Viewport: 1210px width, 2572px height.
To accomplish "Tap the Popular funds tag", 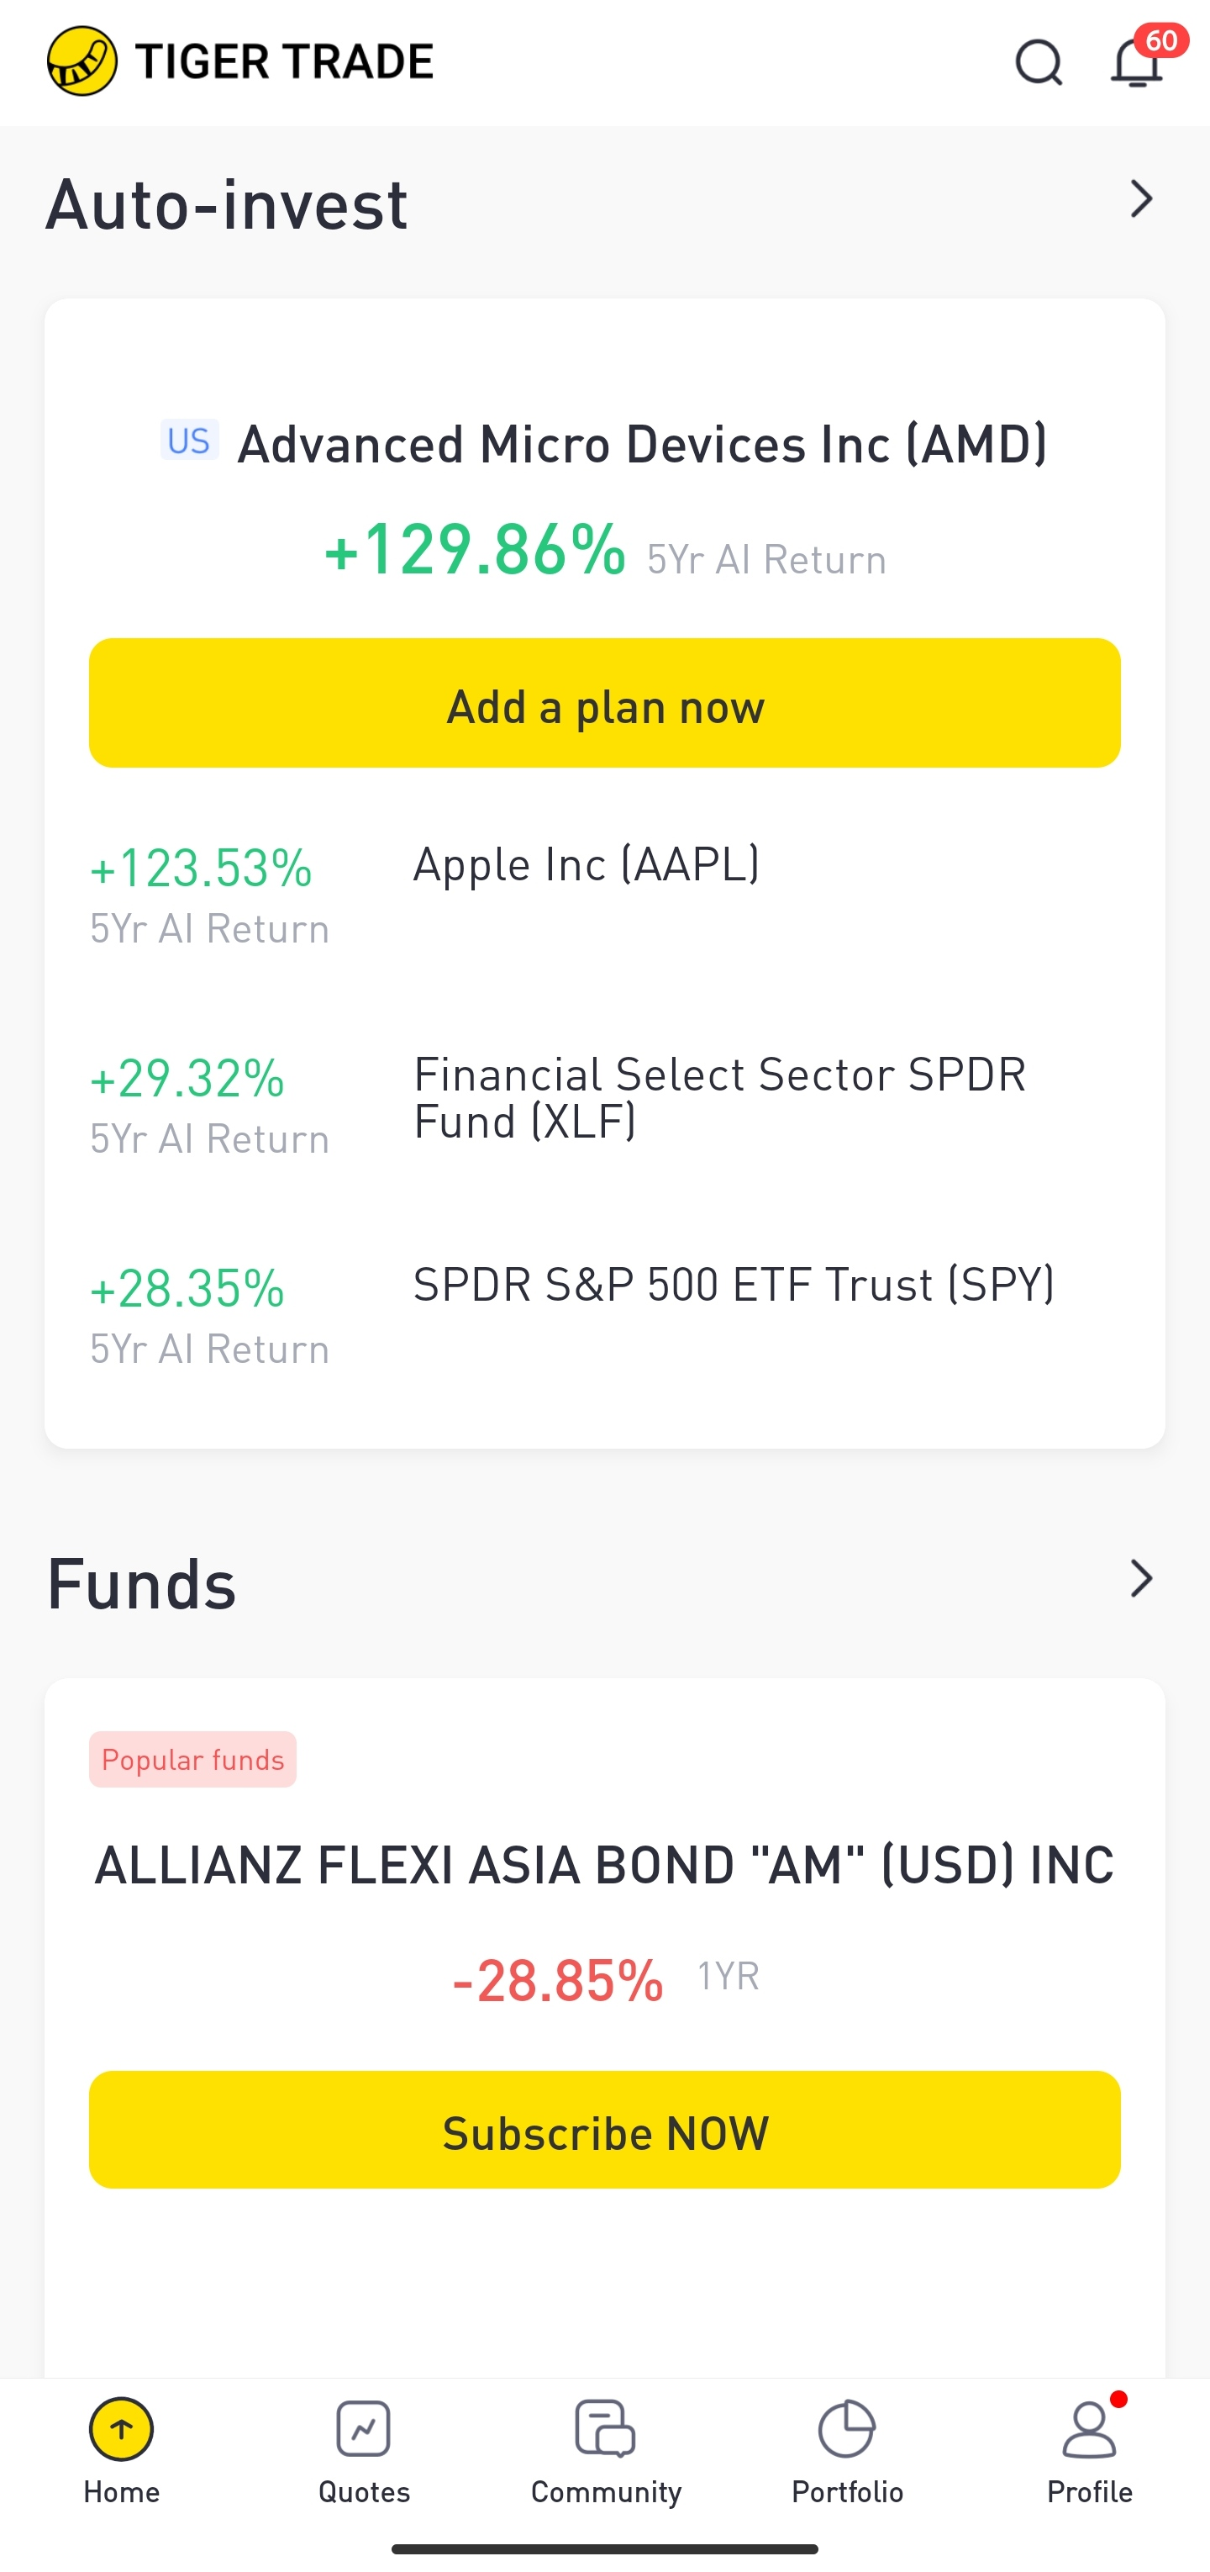I will tap(192, 1759).
